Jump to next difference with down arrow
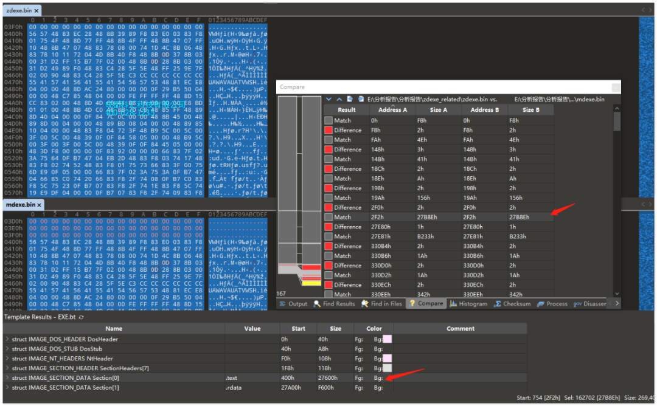 [329, 99]
